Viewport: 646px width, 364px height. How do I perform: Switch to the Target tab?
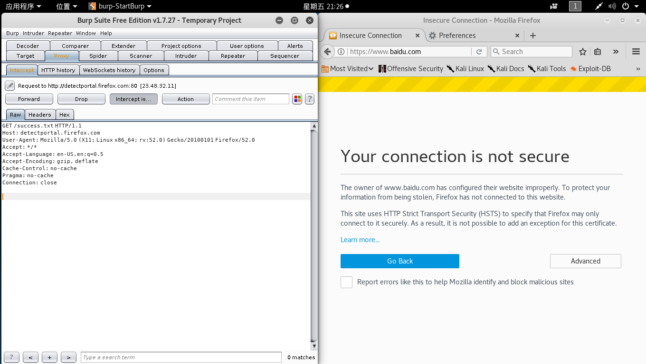[26, 56]
